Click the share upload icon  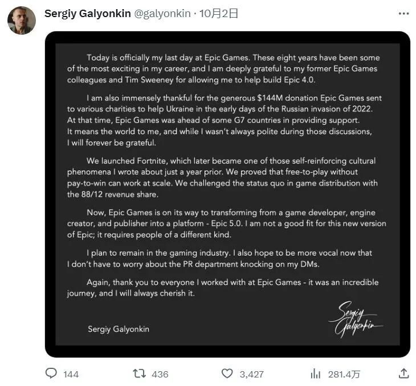point(403,373)
